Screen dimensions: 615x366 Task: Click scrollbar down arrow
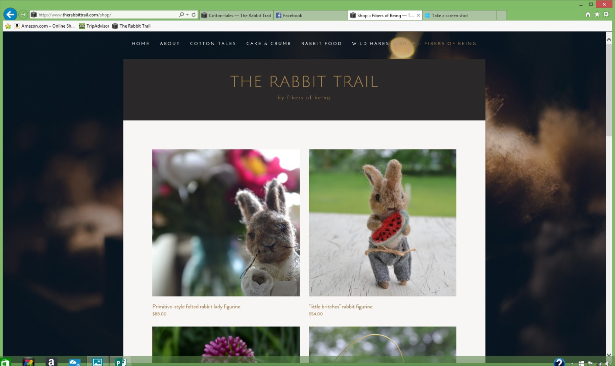click(x=609, y=355)
